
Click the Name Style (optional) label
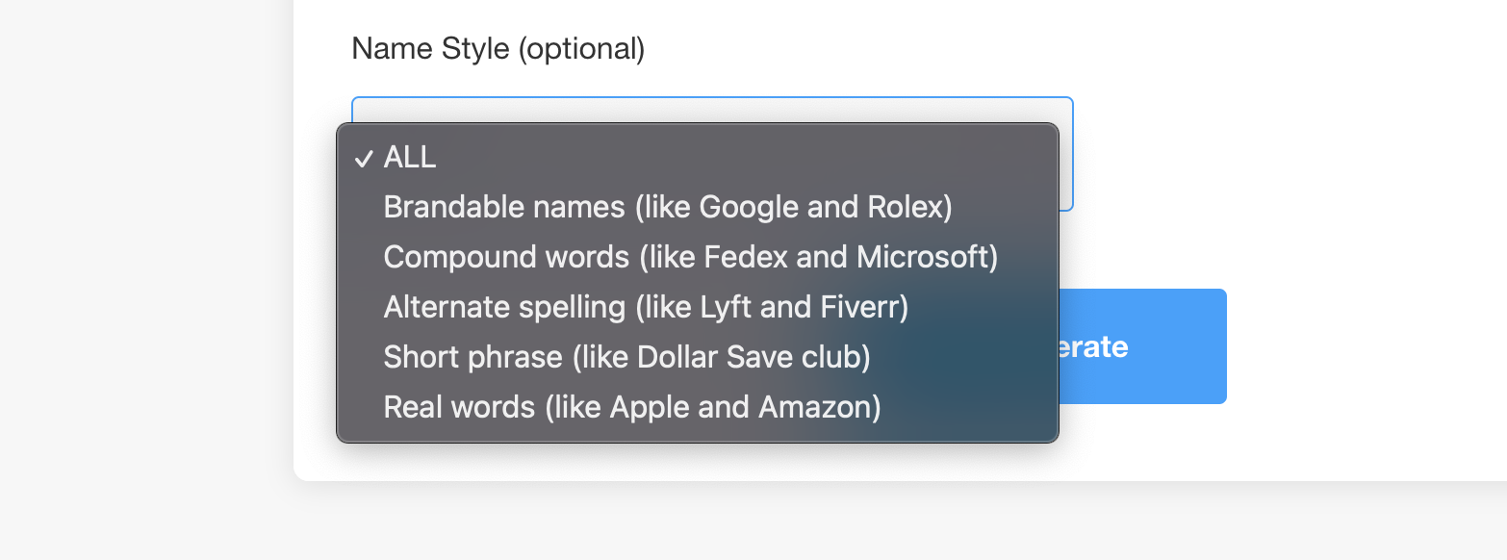coord(498,48)
